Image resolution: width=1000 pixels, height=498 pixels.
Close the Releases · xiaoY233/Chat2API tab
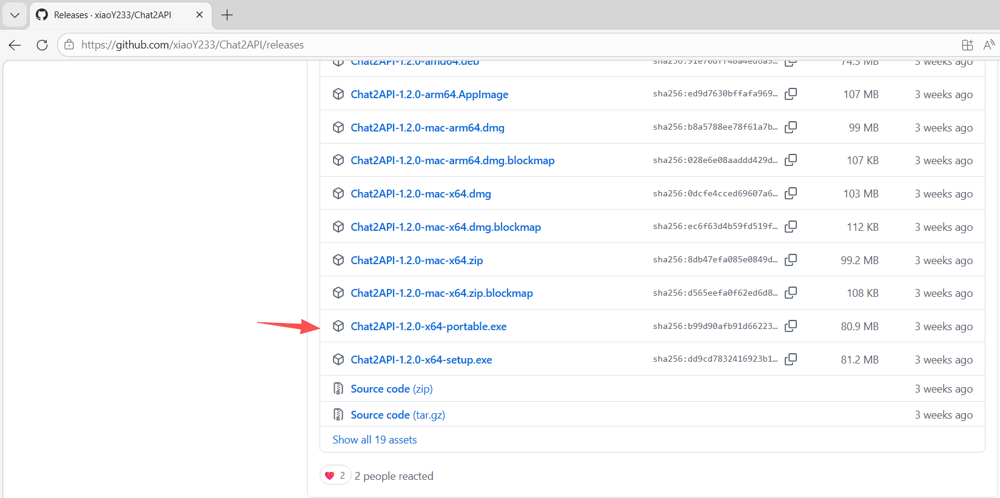[200, 15]
